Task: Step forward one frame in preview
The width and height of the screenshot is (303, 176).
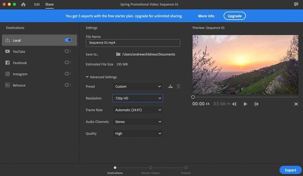Action: point(256,104)
